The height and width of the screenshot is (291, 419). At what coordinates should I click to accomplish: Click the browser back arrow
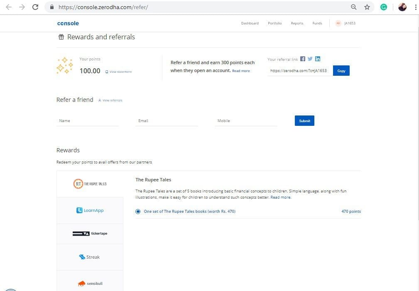click(9, 7)
